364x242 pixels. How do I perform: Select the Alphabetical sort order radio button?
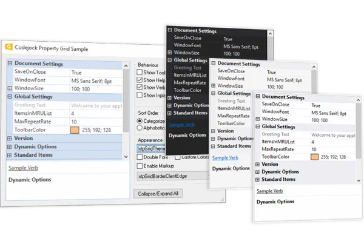pyautogui.click(x=140, y=128)
